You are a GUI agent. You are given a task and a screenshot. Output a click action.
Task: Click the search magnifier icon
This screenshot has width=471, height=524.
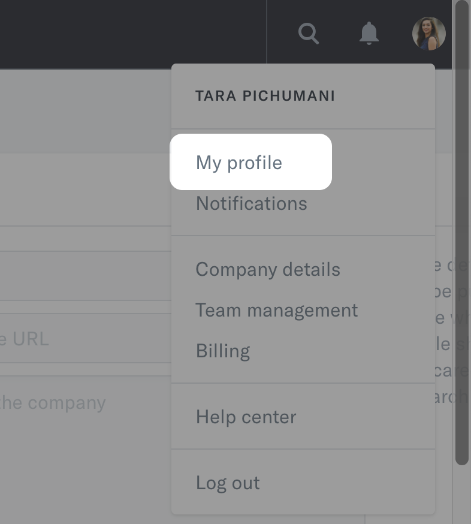tap(309, 34)
